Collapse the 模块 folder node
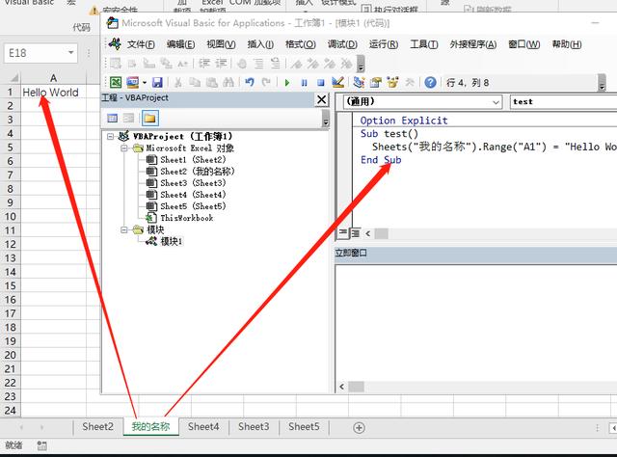This screenshot has height=457, width=617. click(124, 229)
